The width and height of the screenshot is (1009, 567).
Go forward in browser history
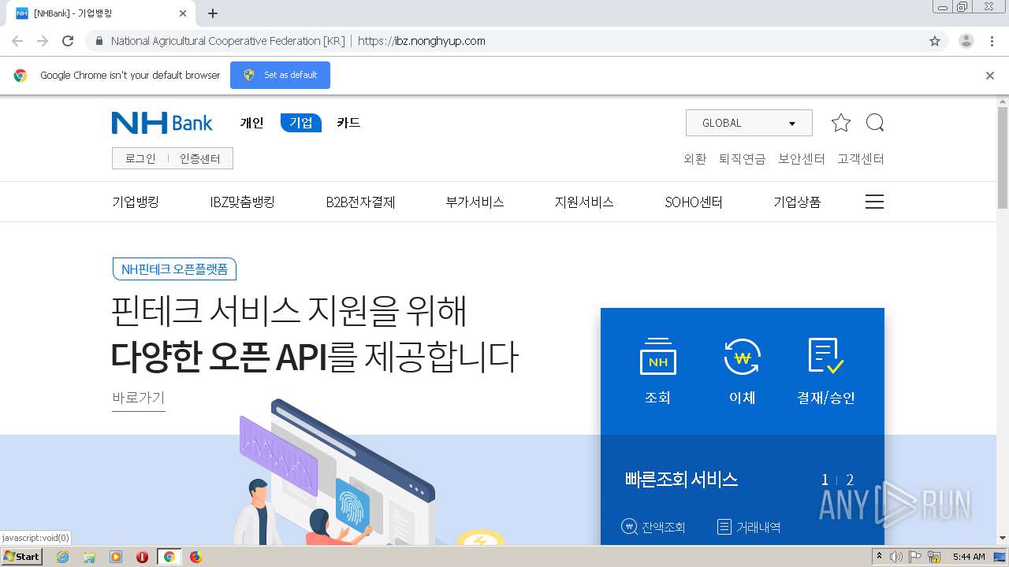[x=43, y=41]
